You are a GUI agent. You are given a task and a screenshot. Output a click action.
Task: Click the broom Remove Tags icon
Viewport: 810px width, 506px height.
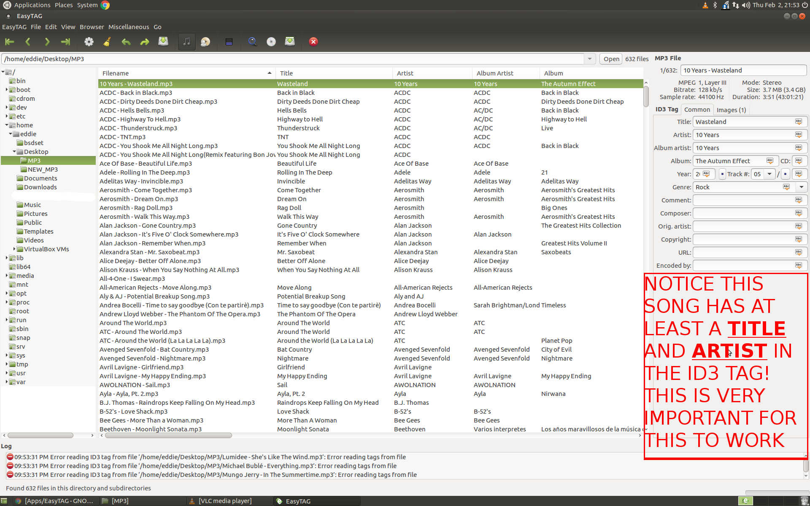[x=107, y=41]
